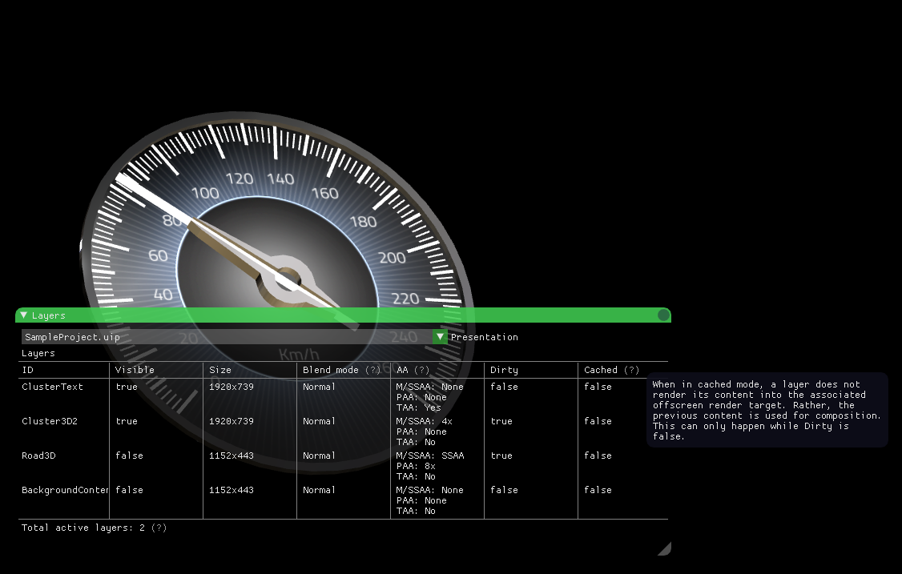902x574 pixels.
Task: Click the Size column header
Action: pos(220,370)
